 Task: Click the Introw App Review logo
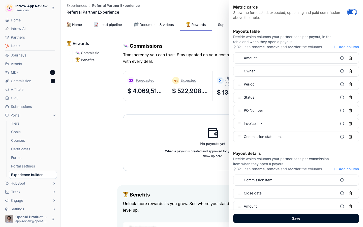(x=9, y=8)
